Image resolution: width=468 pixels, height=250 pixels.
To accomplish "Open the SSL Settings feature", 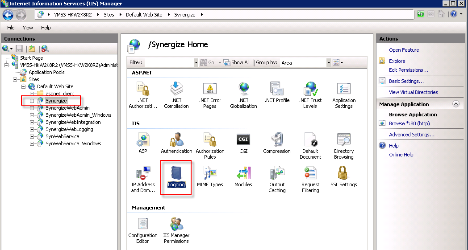I will (x=344, y=177).
